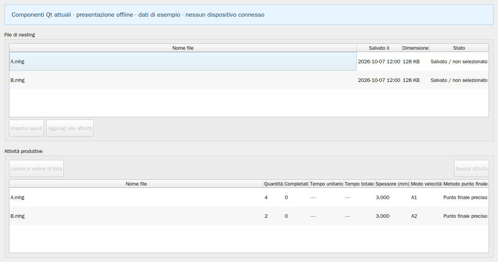Select A.mhg in the nesting file table
The width and height of the screenshot is (498, 262).
183,61
